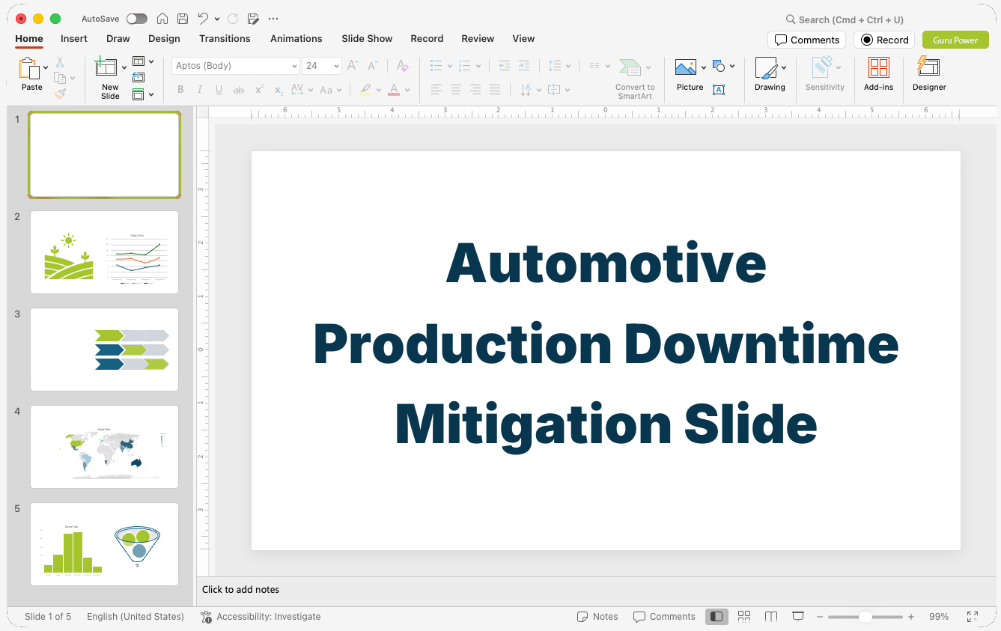
Task: Toggle Underline formatting
Action: (x=219, y=90)
